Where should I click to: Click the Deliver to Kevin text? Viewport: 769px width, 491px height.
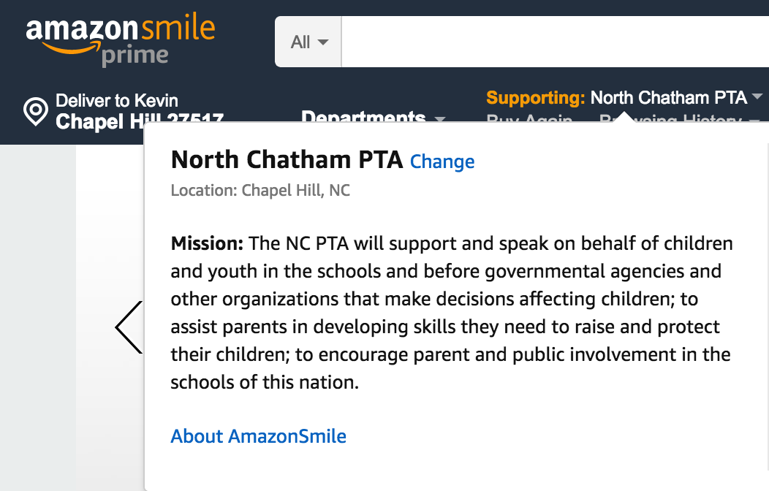tap(117, 100)
